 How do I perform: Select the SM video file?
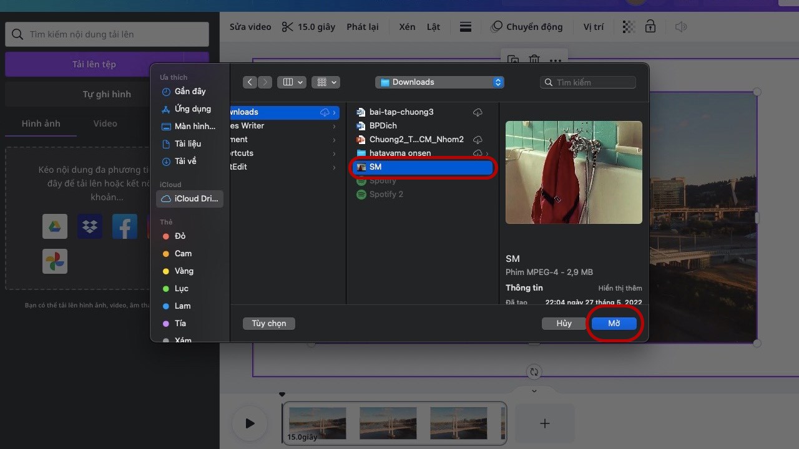(x=423, y=167)
